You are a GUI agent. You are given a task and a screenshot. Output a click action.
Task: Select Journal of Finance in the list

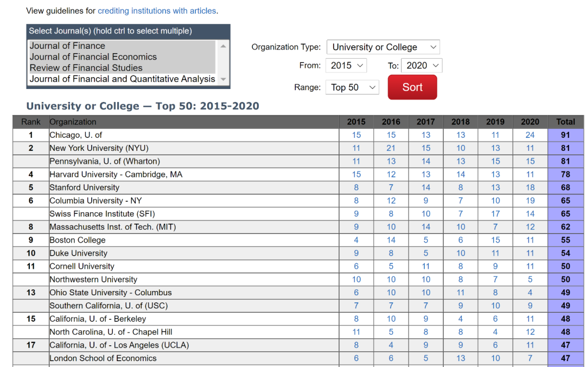122,46
